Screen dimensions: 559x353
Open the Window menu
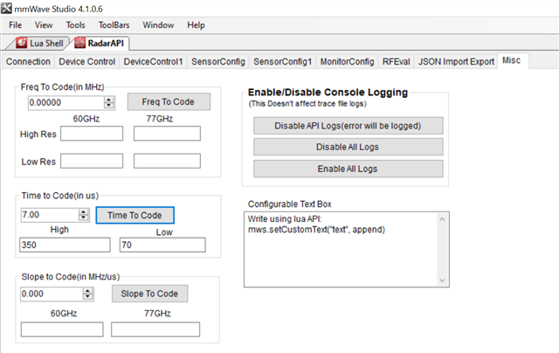(x=158, y=25)
